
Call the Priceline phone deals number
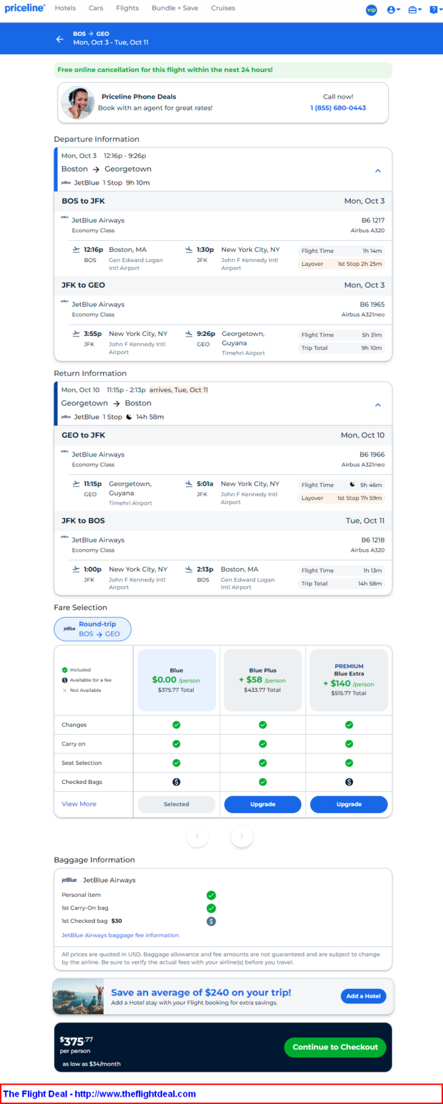coord(338,108)
